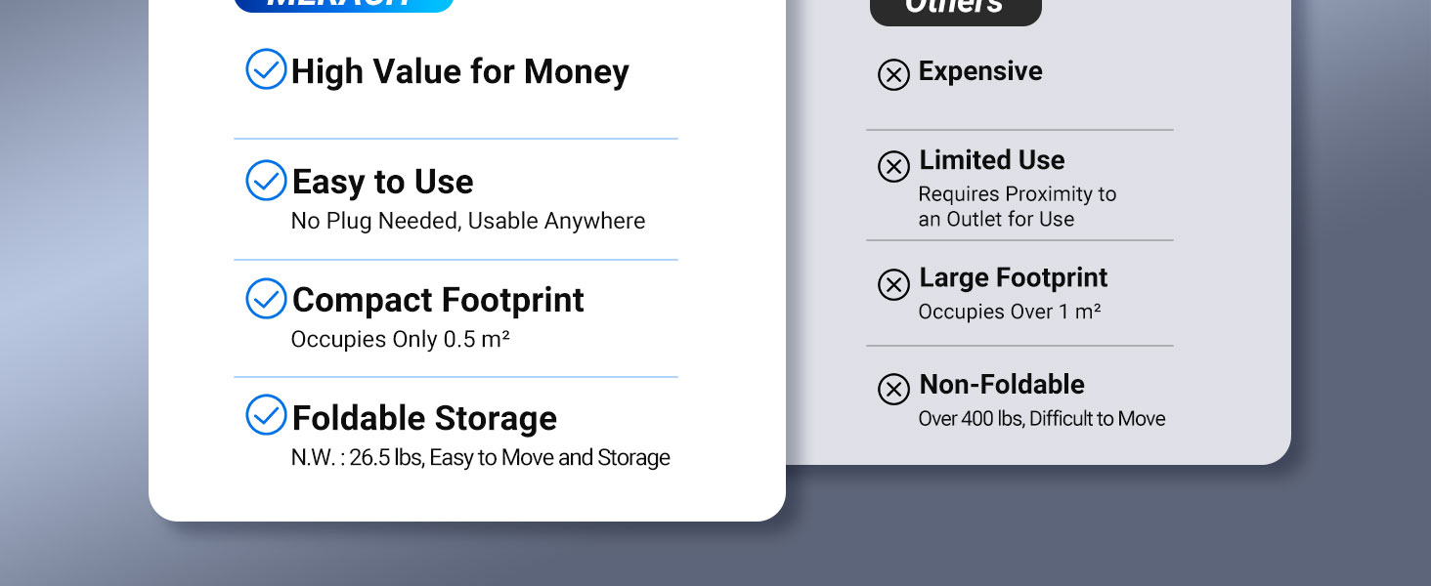Click the Limited Use heading
This screenshot has width=1431, height=586.
tap(991, 160)
